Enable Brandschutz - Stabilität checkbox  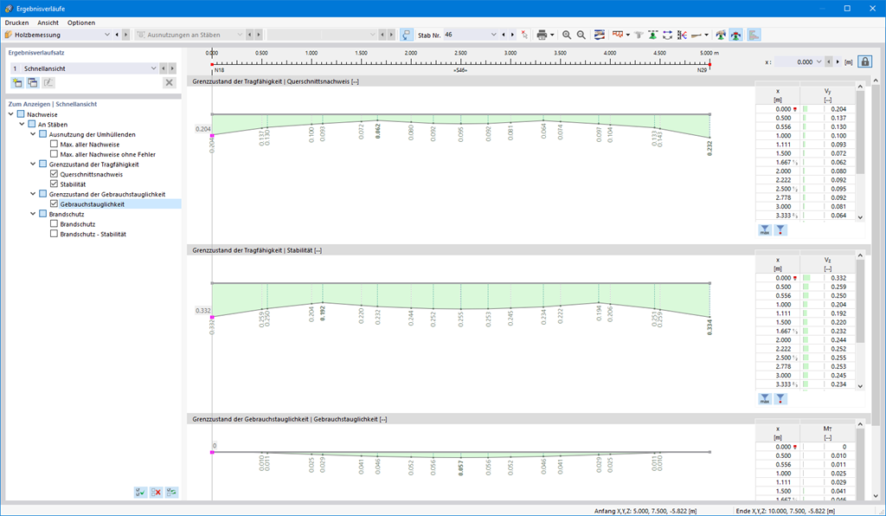coord(55,234)
